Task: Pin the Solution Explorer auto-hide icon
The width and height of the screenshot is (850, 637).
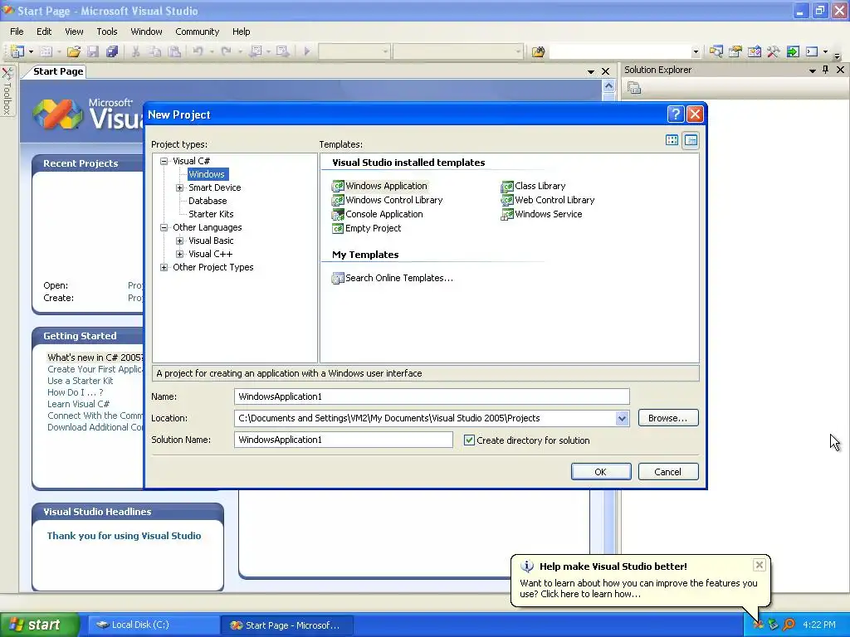Action: [x=826, y=70]
